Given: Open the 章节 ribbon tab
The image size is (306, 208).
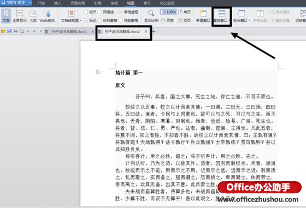Looking at the screenshot, I should point(147,3).
